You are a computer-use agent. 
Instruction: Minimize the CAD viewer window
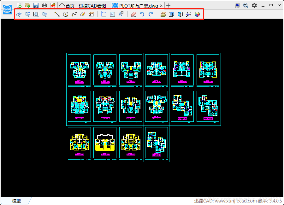tap(263, 6)
